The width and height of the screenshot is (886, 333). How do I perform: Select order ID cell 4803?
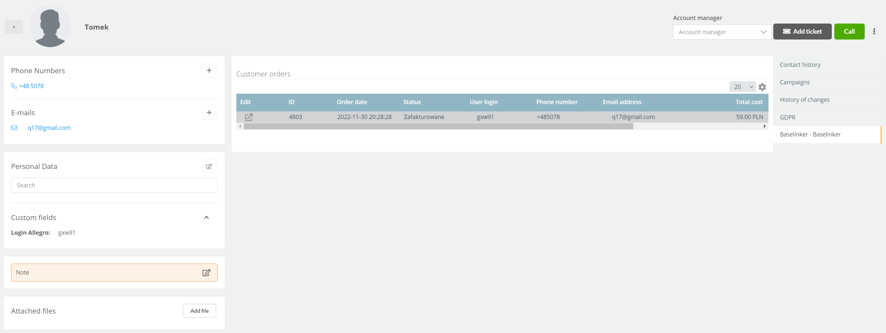click(x=295, y=117)
